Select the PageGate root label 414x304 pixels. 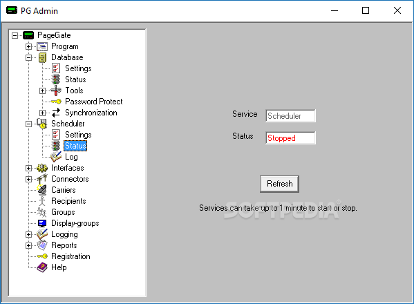coord(54,35)
